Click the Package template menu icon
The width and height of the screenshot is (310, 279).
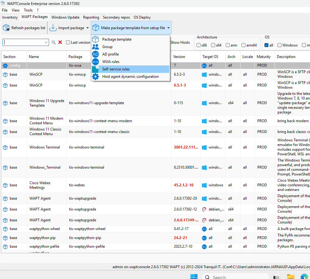95,39
